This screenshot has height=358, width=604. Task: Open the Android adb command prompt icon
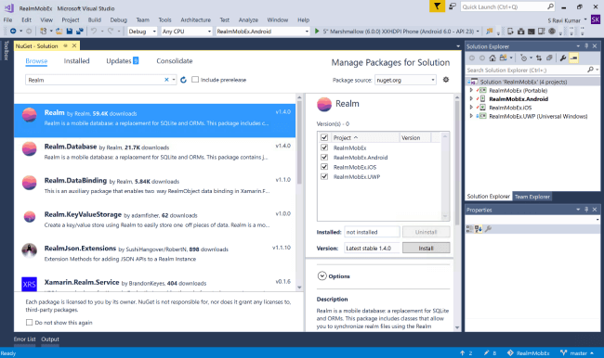(532, 32)
